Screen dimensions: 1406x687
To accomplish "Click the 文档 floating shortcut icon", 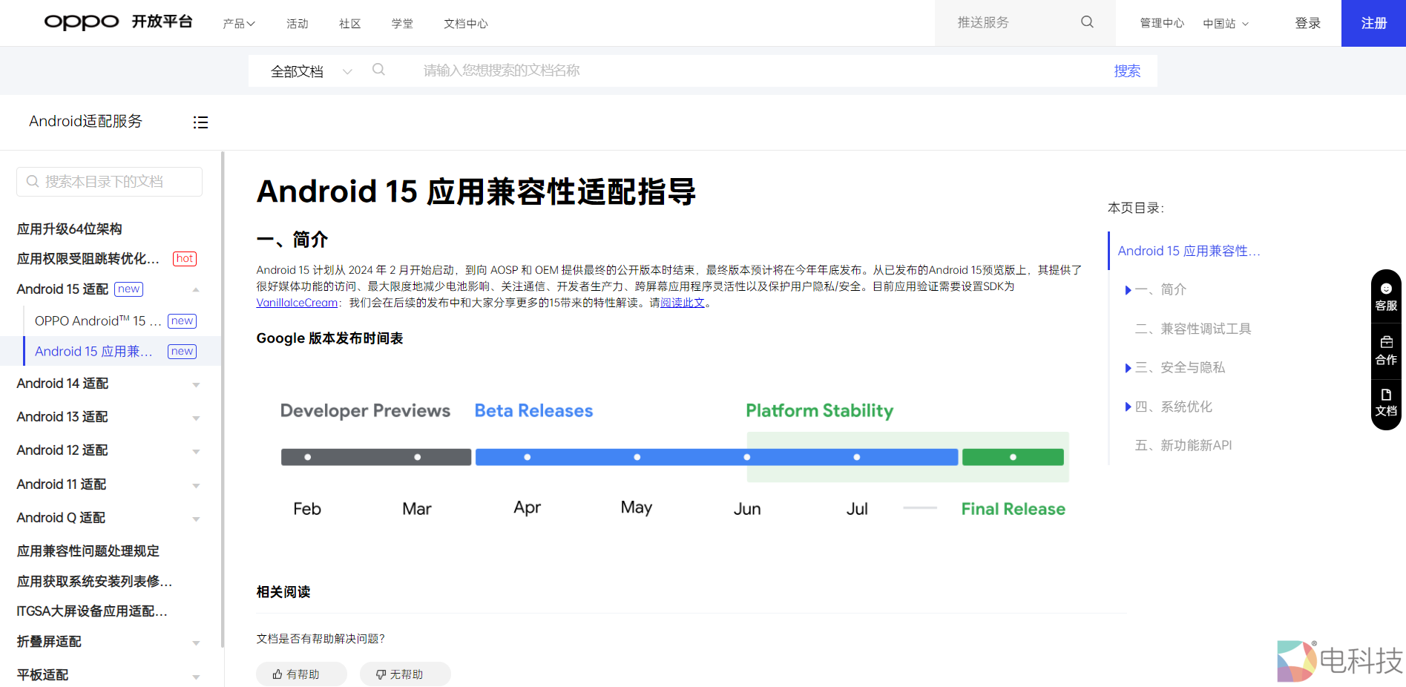I will pos(1385,402).
